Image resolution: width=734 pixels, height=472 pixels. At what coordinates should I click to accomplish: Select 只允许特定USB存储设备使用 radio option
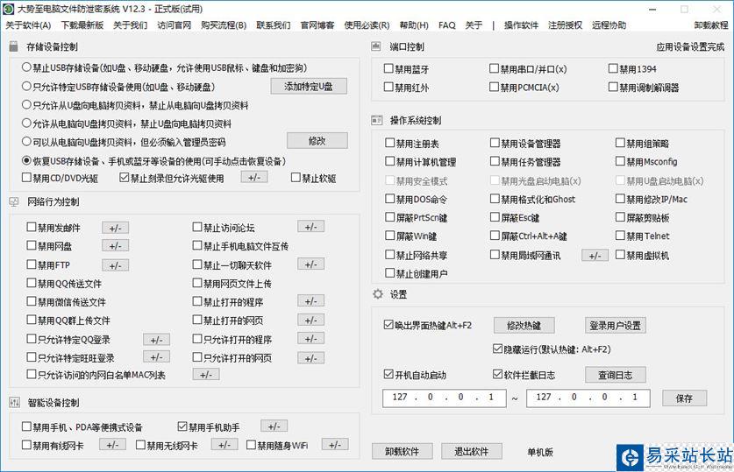tap(26, 86)
